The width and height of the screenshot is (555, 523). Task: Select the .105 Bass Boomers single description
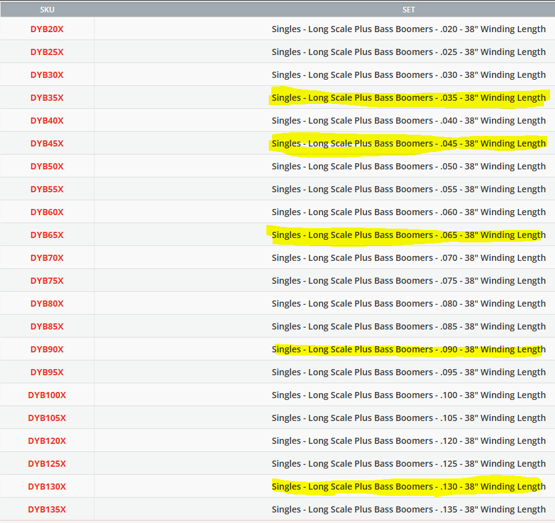point(409,418)
